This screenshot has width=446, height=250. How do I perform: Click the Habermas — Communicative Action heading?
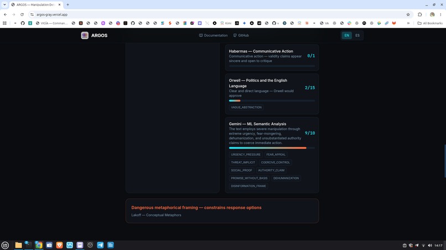(x=261, y=51)
